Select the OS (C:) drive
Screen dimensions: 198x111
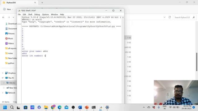click(x=11, y=83)
